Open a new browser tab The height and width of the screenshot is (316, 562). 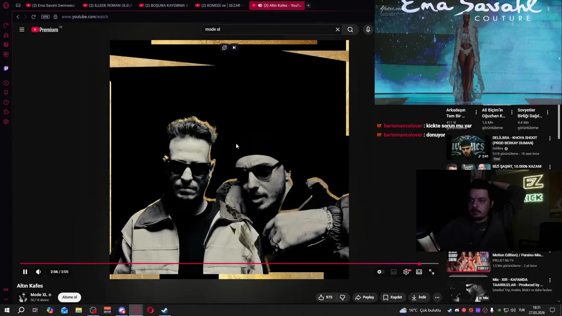[x=308, y=5]
